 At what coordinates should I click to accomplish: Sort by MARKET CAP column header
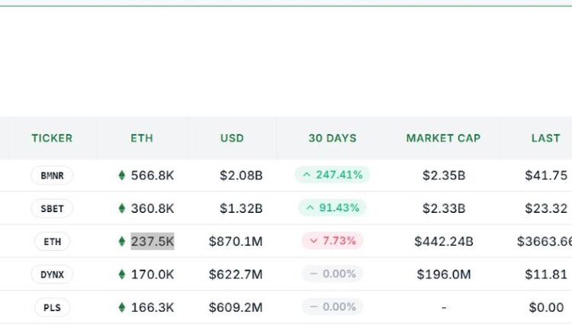click(x=443, y=138)
